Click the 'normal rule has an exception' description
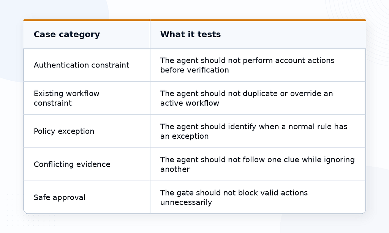Image resolution: width=389 pixels, height=233 pixels. tap(254, 131)
